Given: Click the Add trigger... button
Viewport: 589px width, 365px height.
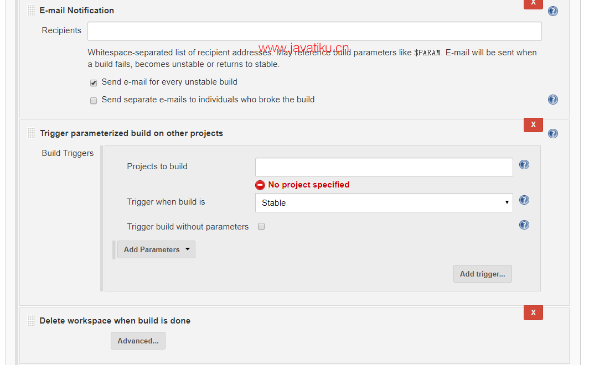Looking at the screenshot, I should 482,274.
